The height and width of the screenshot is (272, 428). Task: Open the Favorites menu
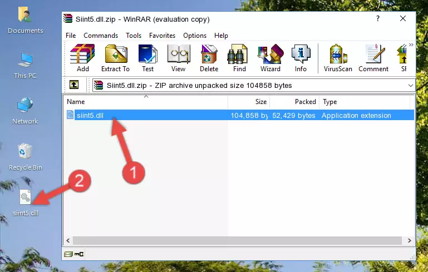pyautogui.click(x=162, y=36)
